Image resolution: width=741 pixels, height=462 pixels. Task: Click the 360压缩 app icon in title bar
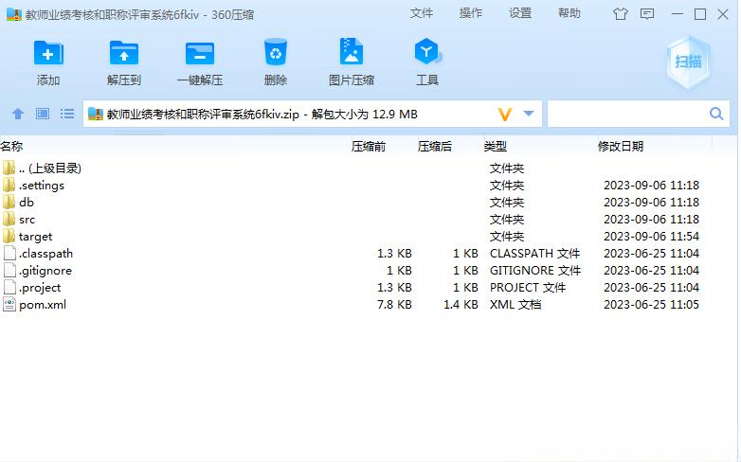[13, 14]
